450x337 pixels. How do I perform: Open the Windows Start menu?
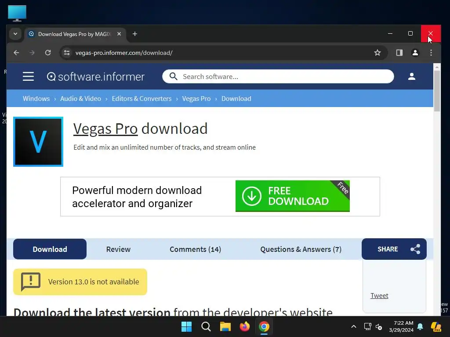[186, 326]
